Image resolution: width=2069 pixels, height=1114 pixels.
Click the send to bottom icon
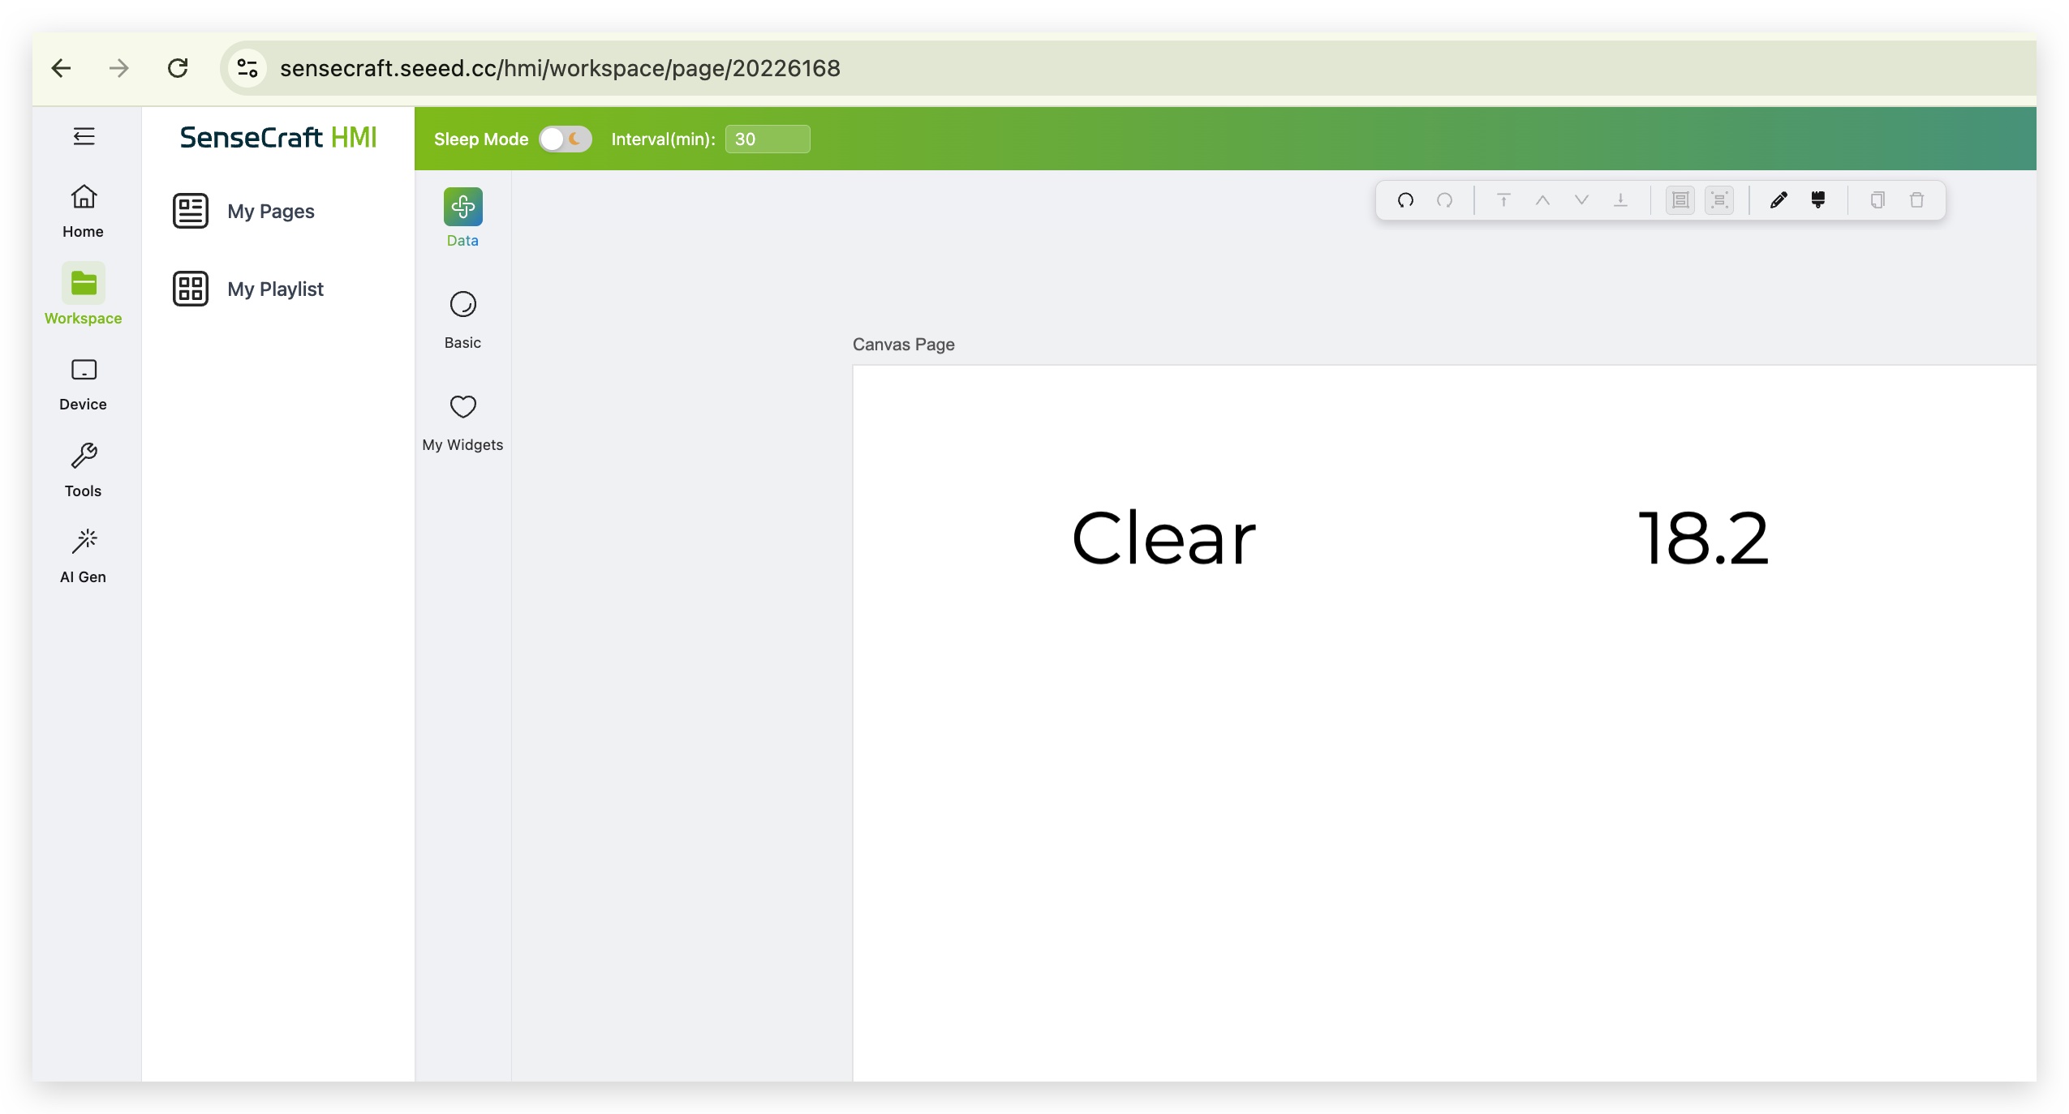pyautogui.click(x=1620, y=200)
